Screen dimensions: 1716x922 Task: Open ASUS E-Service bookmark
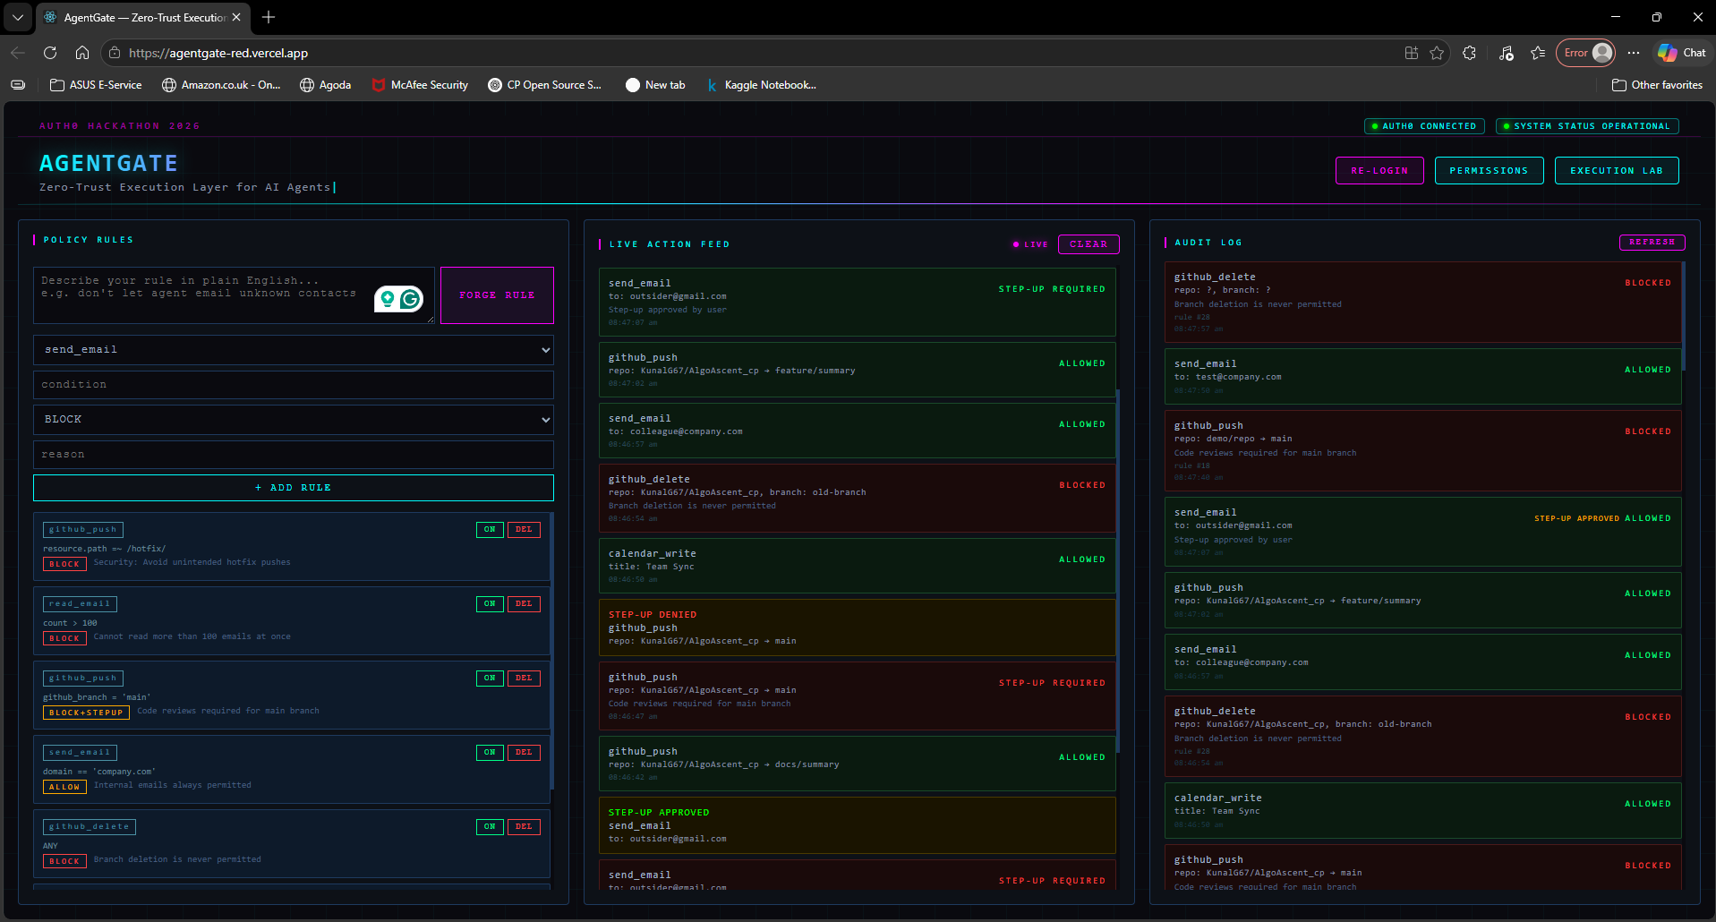pyautogui.click(x=96, y=85)
